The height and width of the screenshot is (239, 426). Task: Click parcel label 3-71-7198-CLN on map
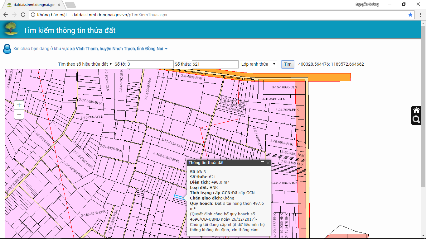172,143
